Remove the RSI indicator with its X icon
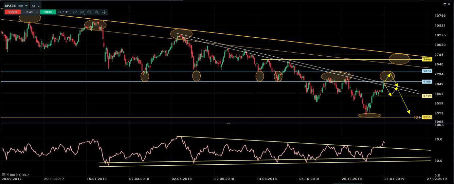454x184 pixels. (8, 175)
